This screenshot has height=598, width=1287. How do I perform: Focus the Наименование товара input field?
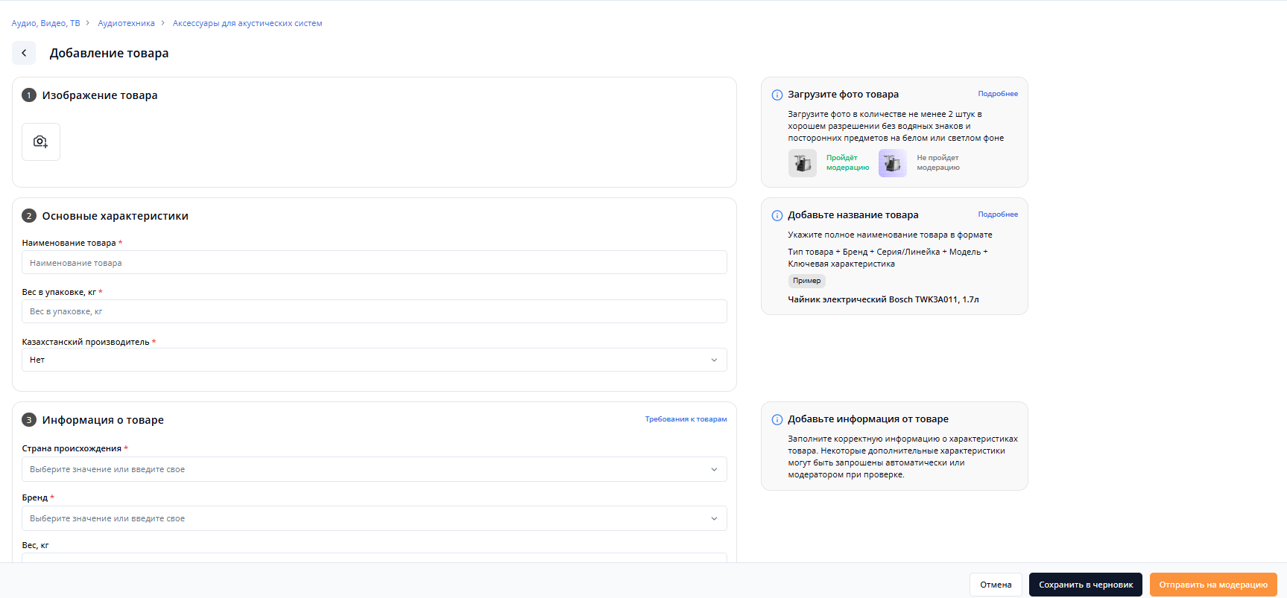(x=374, y=262)
